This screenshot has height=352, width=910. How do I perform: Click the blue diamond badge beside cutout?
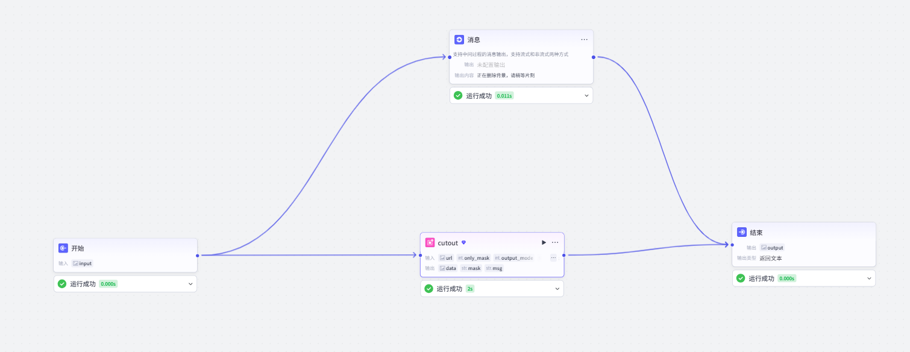pos(463,243)
